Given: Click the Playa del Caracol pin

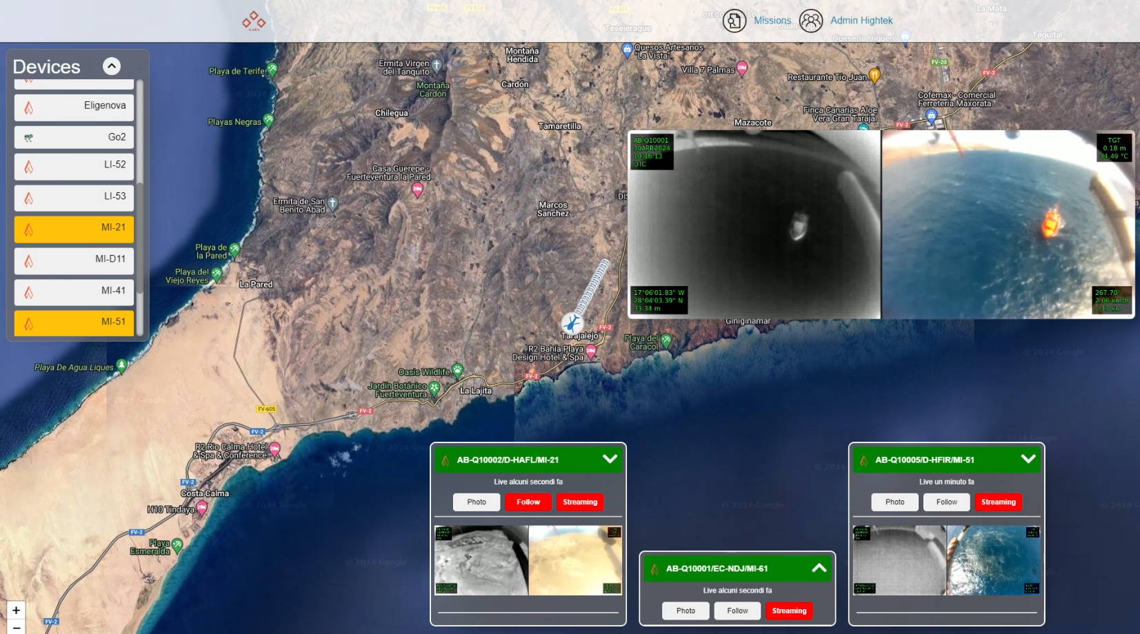Looking at the screenshot, I should tap(666, 340).
